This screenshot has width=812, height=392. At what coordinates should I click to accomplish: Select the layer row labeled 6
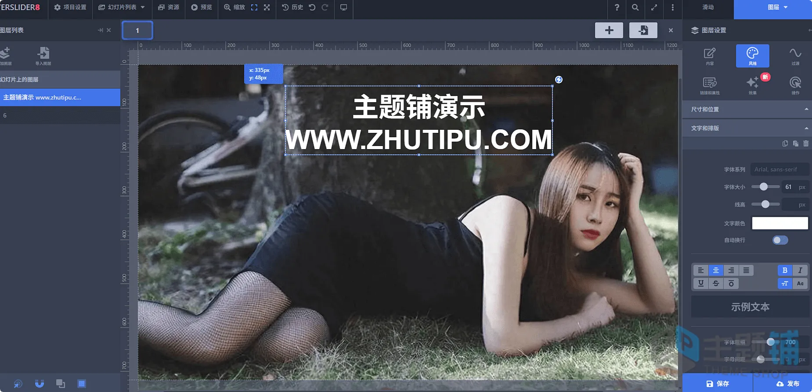click(x=60, y=115)
